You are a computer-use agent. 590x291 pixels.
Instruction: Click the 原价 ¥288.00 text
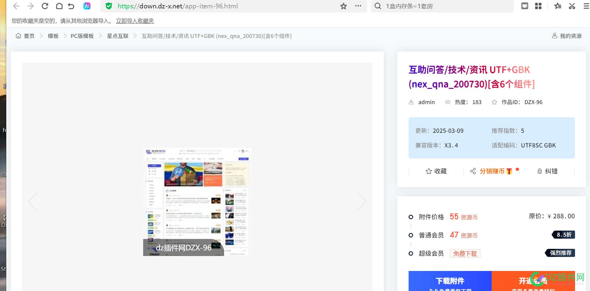pyautogui.click(x=552, y=216)
